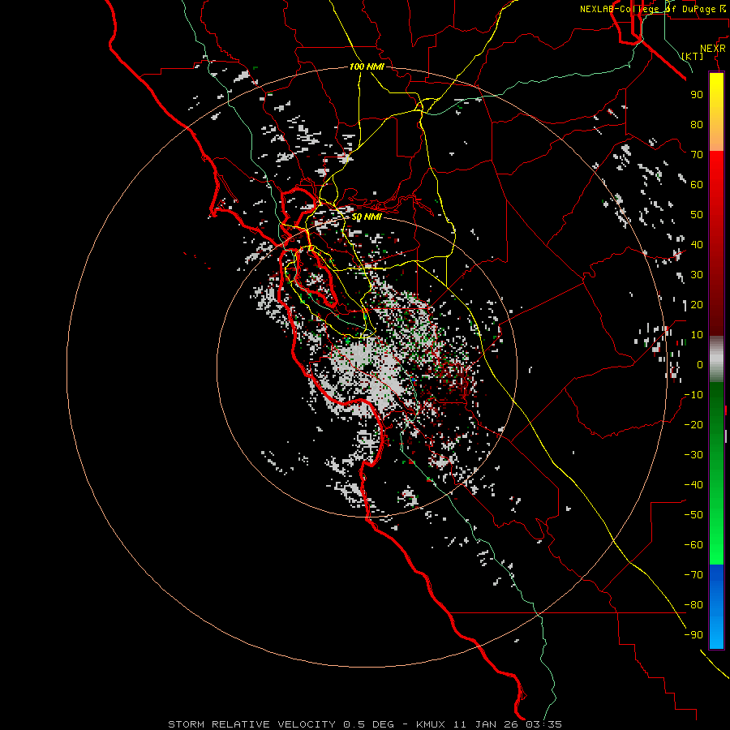Image resolution: width=730 pixels, height=730 pixels.
Task: Click the "[KT]" units label above color bar
Action: click(693, 56)
